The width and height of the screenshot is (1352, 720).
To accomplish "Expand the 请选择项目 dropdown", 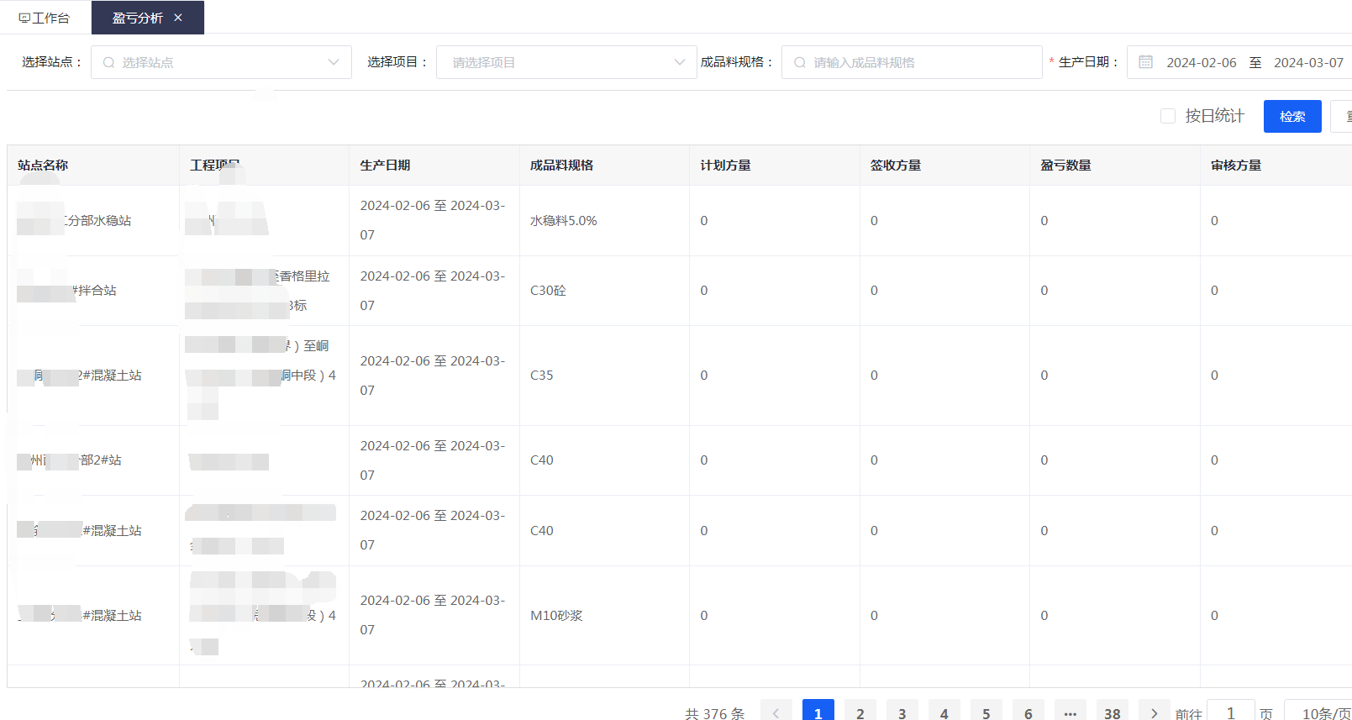I will click(566, 62).
